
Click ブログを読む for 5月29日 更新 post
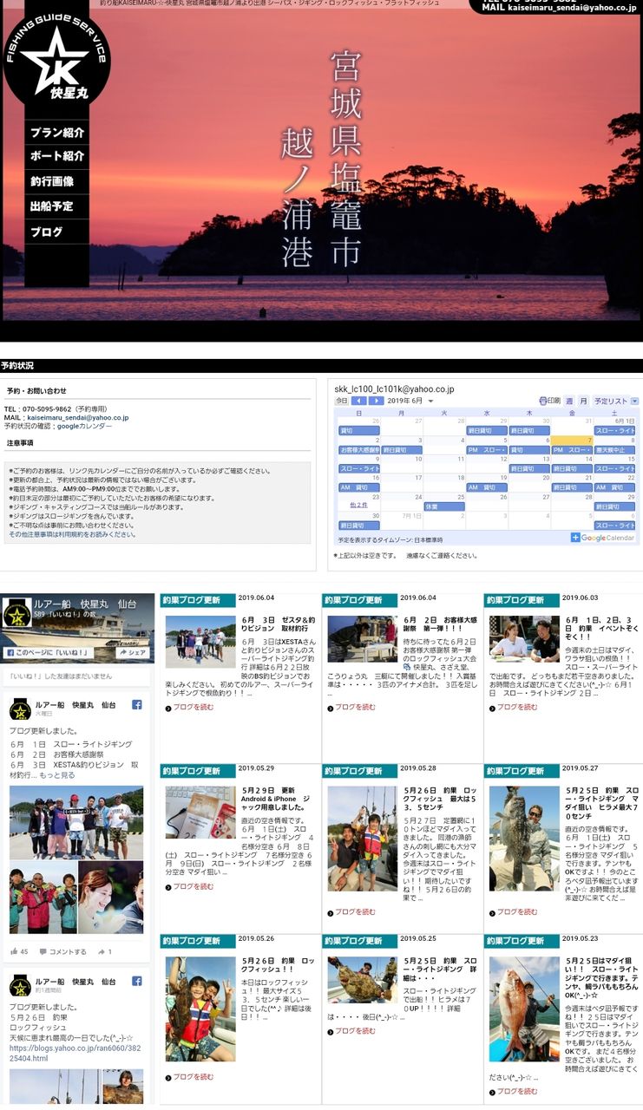point(193,886)
